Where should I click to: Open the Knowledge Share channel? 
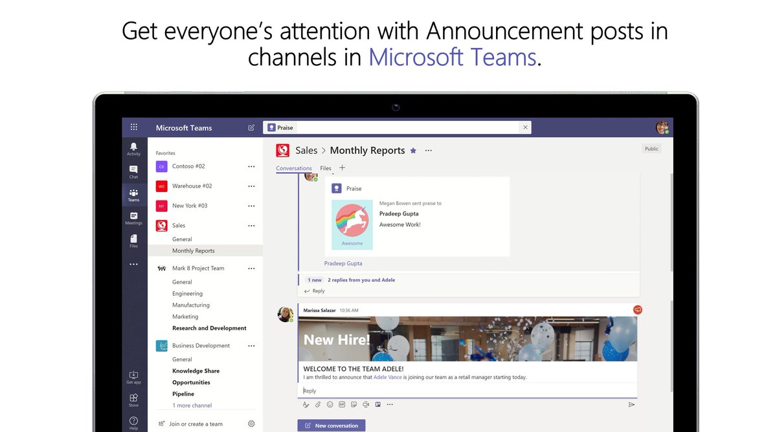(196, 371)
